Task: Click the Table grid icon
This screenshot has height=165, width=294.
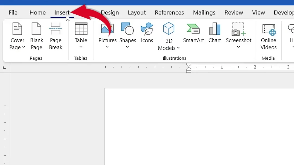Action: pyautogui.click(x=81, y=28)
